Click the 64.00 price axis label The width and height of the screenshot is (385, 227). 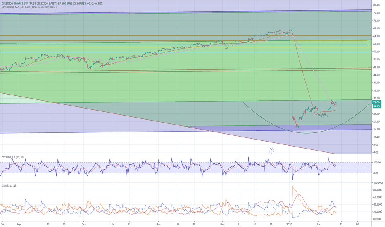click(376, 36)
